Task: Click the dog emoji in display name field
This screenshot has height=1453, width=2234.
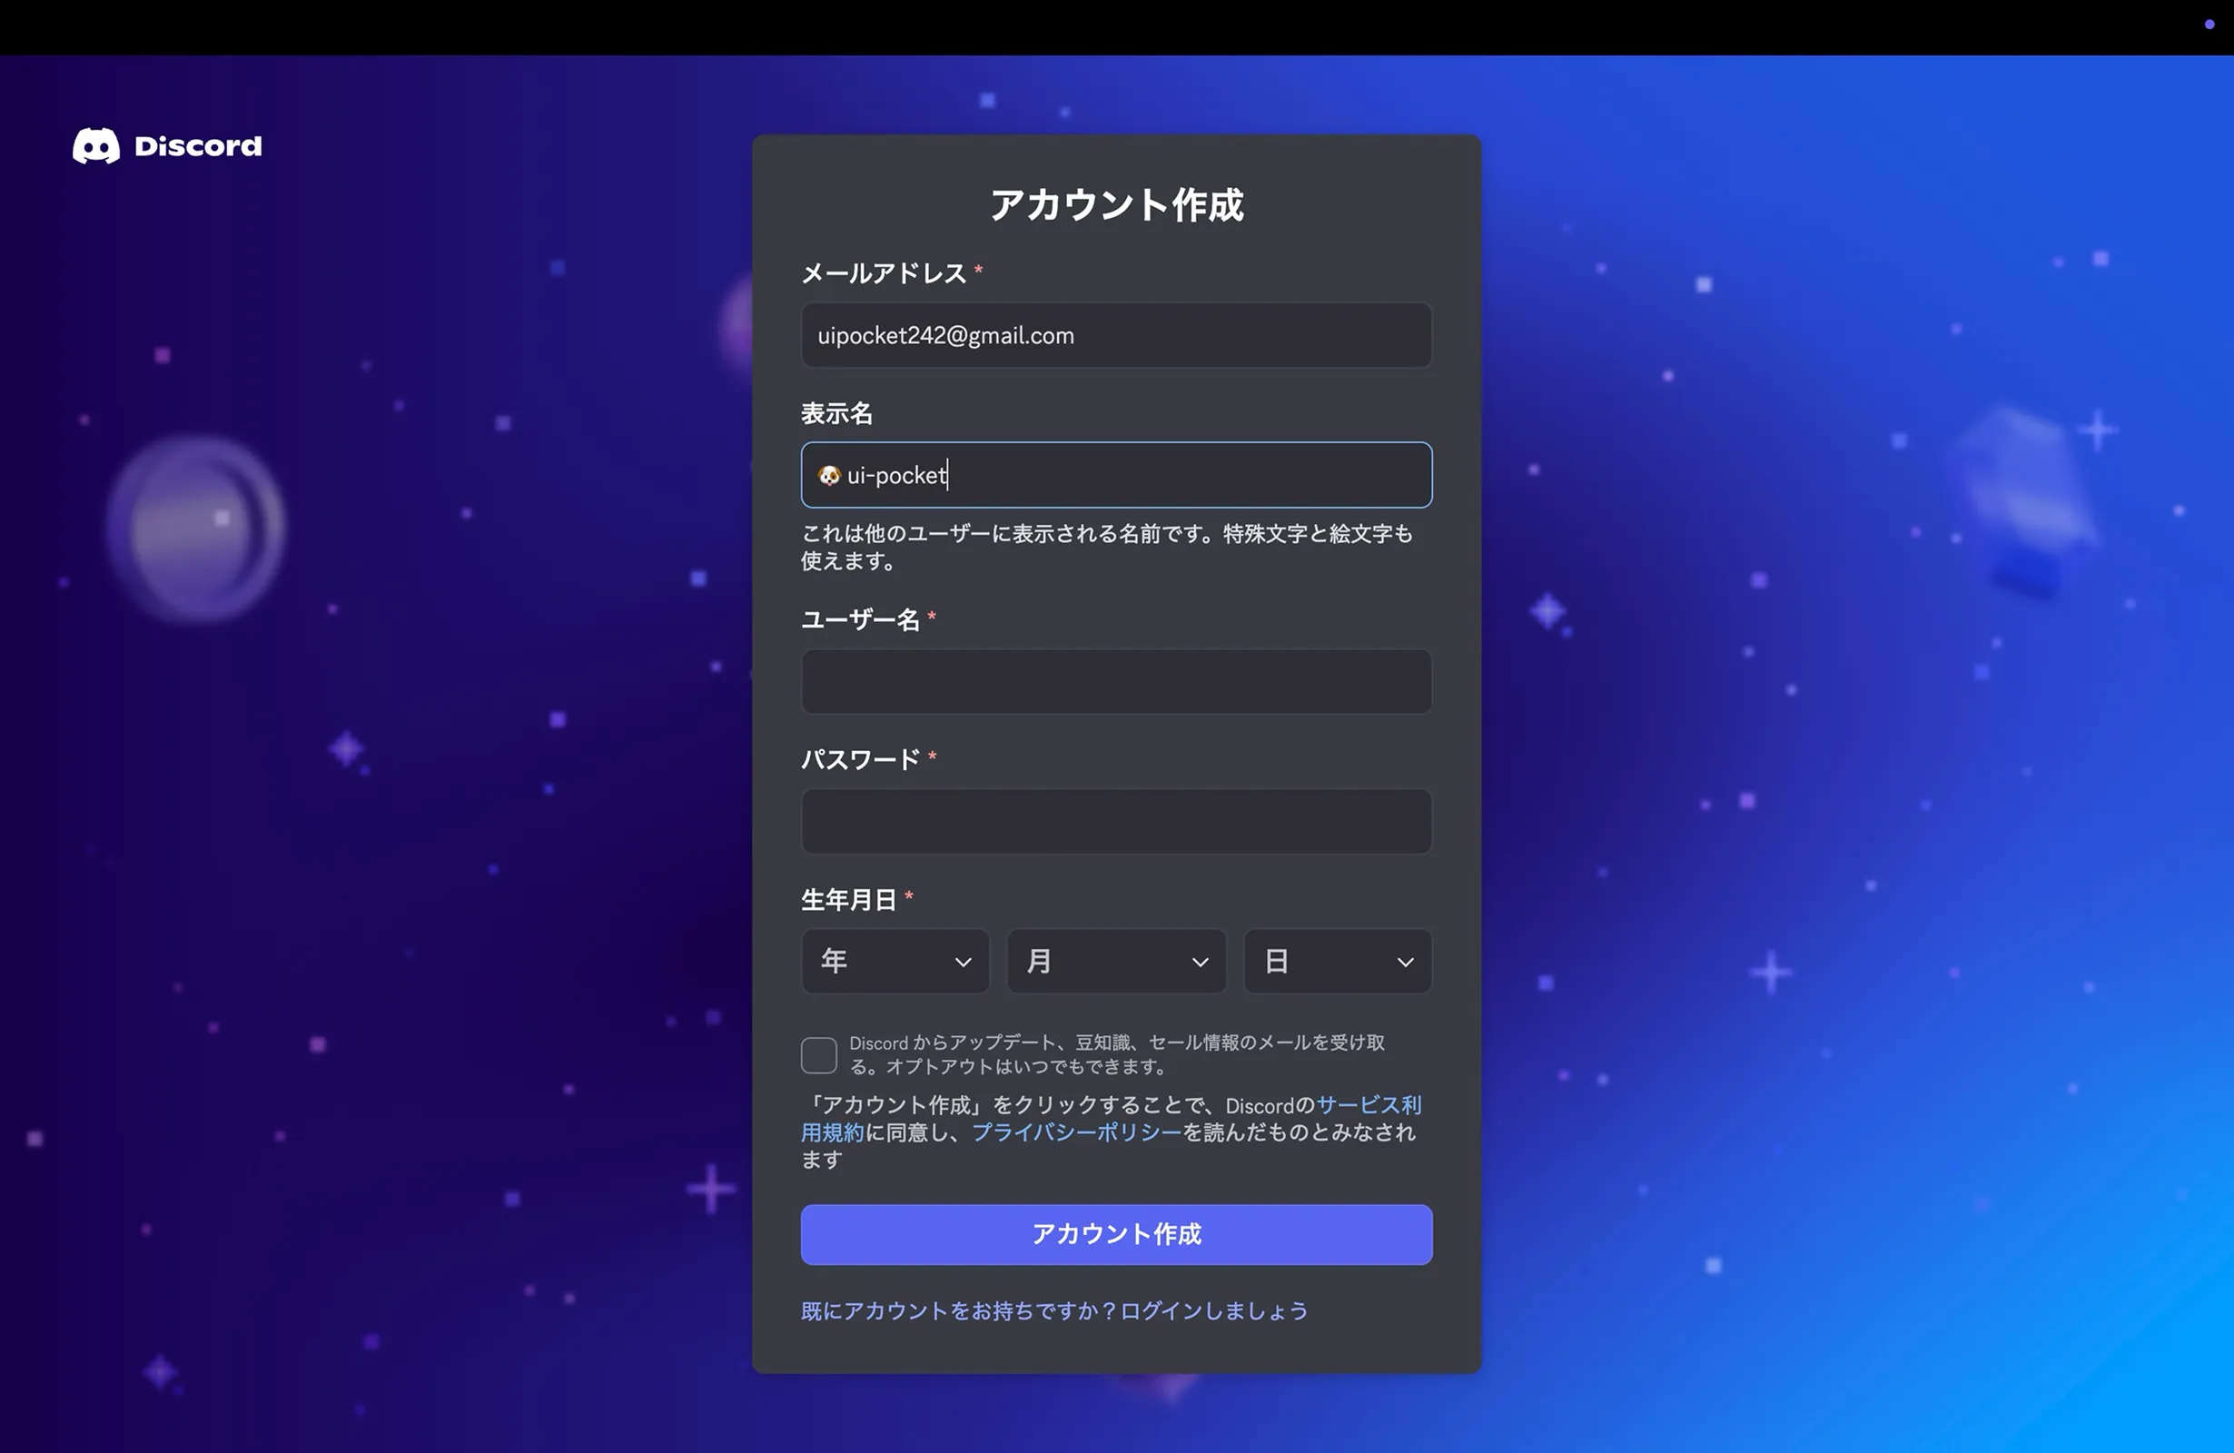Action: coord(830,476)
